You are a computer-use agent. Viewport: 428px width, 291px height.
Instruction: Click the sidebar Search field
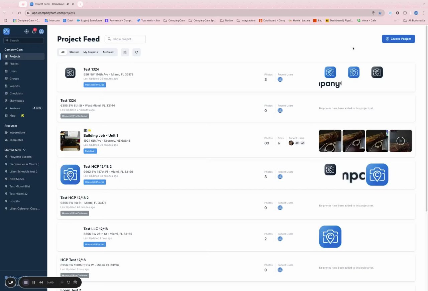pos(23,40)
